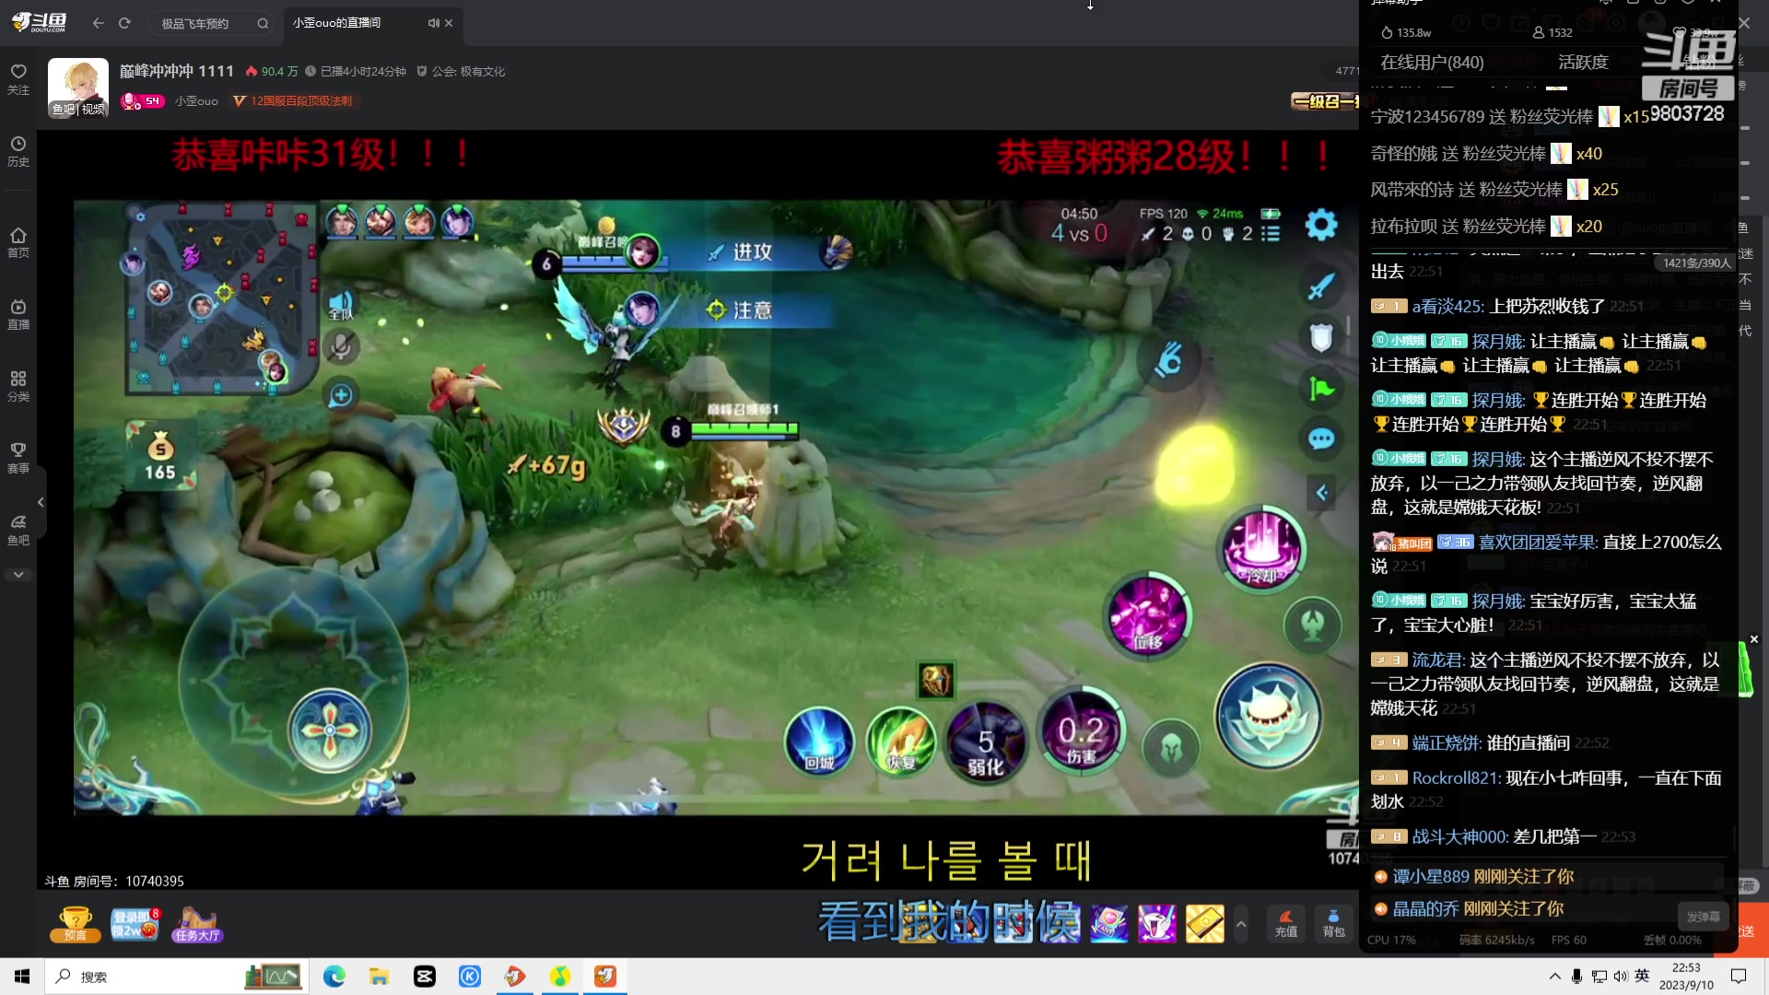The image size is (1769, 995).
Task: Show hidden system tray icons
Action: click(1554, 976)
